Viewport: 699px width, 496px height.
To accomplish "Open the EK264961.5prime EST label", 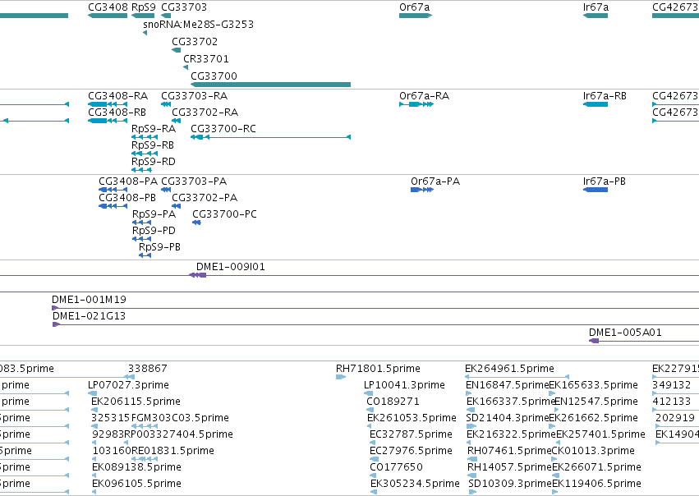I will click(509, 369).
